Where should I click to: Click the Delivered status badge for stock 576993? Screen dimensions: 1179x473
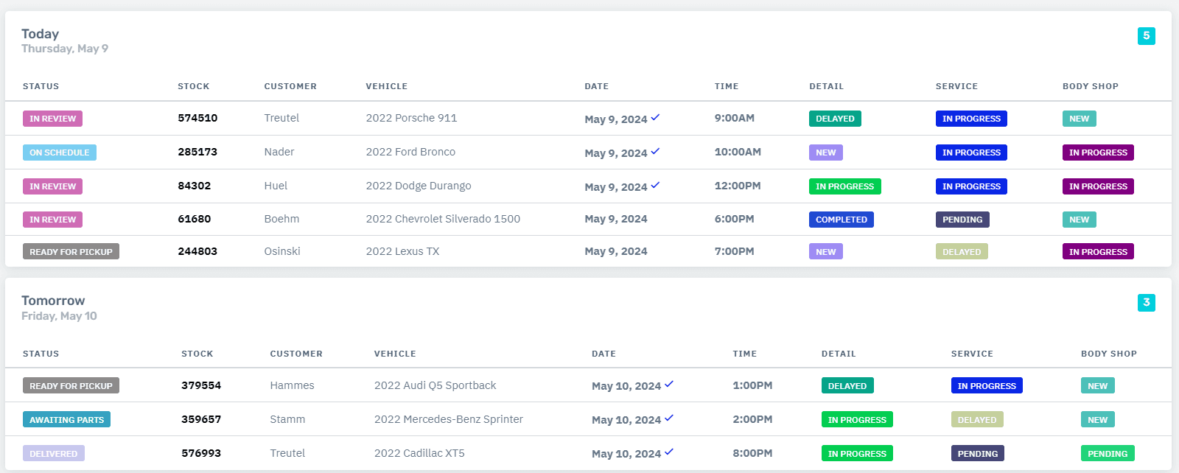pos(53,454)
